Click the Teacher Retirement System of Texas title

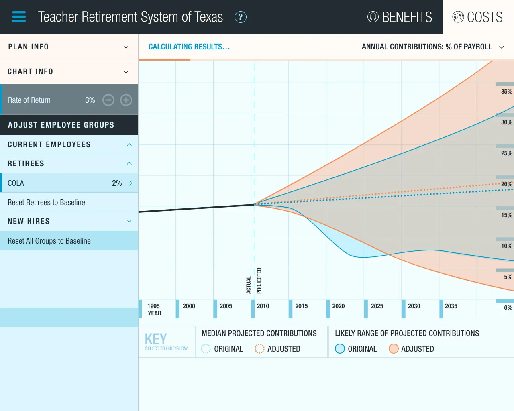[131, 17]
